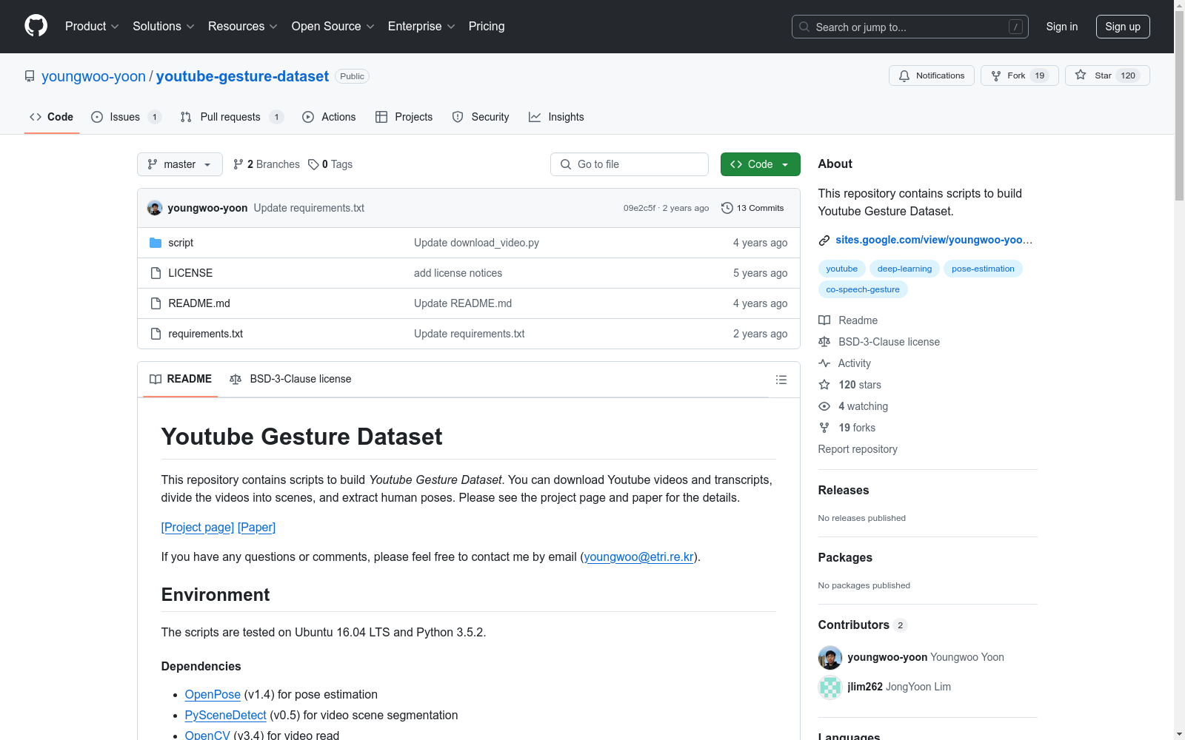This screenshot has height=740, width=1185.
Task: Click the eye icon beside 4 watching
Action: click(824, 406)
